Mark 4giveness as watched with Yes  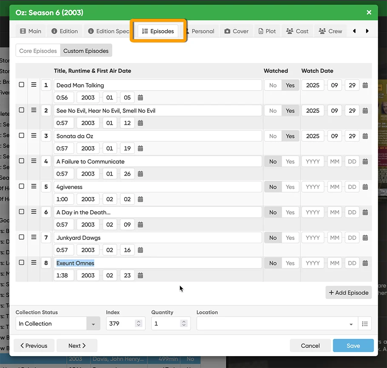pos(290,187)
